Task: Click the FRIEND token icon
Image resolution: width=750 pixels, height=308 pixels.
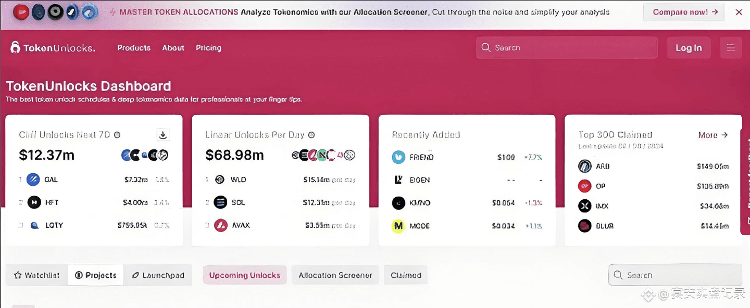Action: coord(398,157)
